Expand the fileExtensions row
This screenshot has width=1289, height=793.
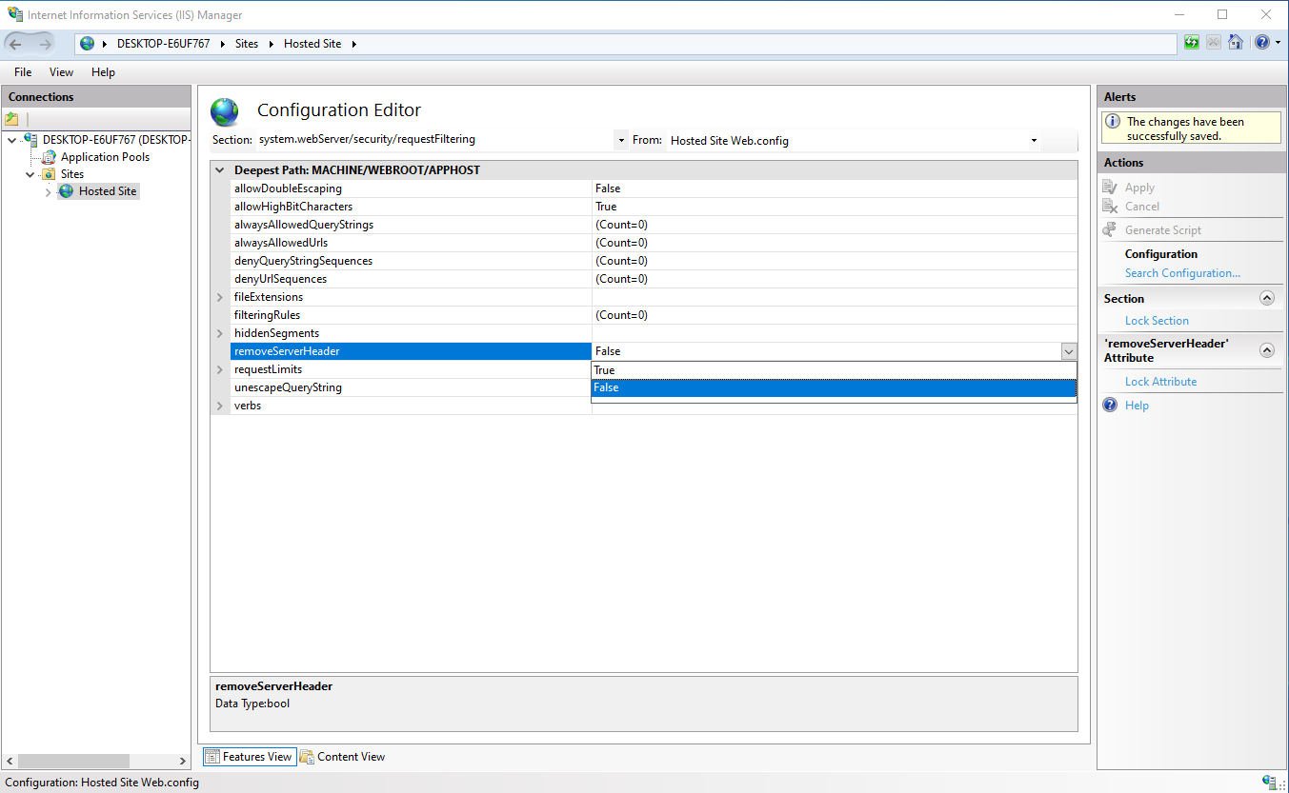[x=219, y=297]
